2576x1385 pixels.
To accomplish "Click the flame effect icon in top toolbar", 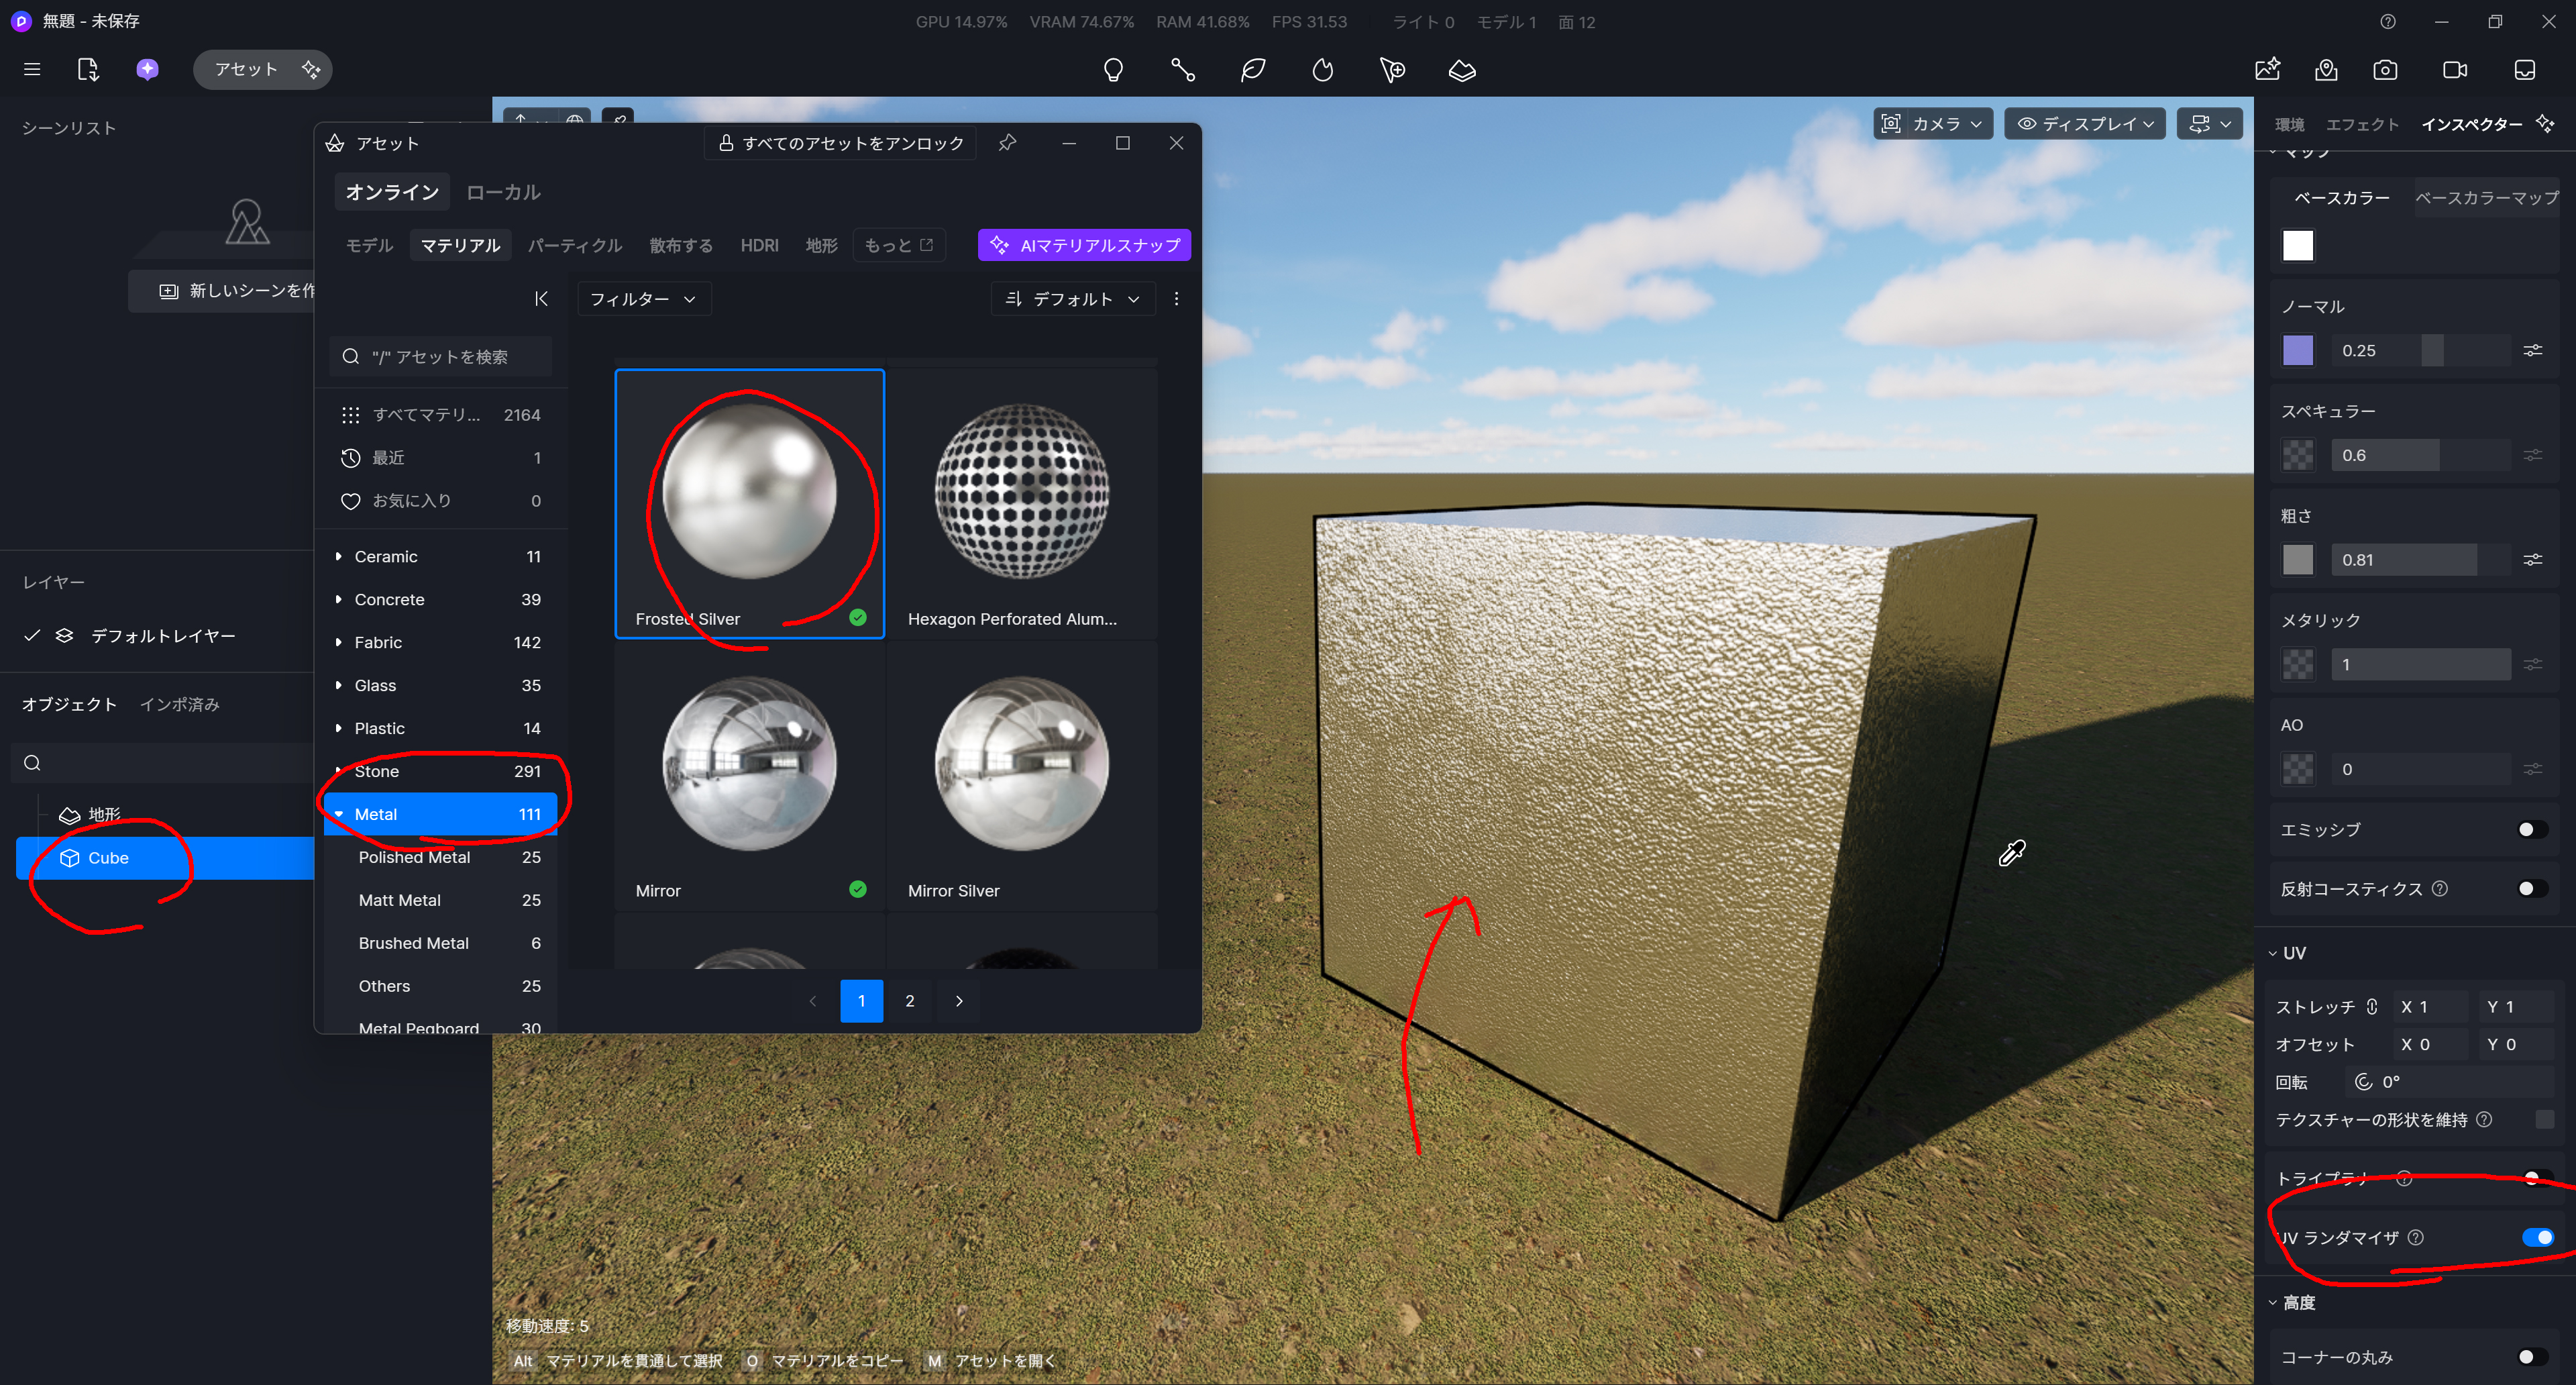I will click(x=1322, y=70).
